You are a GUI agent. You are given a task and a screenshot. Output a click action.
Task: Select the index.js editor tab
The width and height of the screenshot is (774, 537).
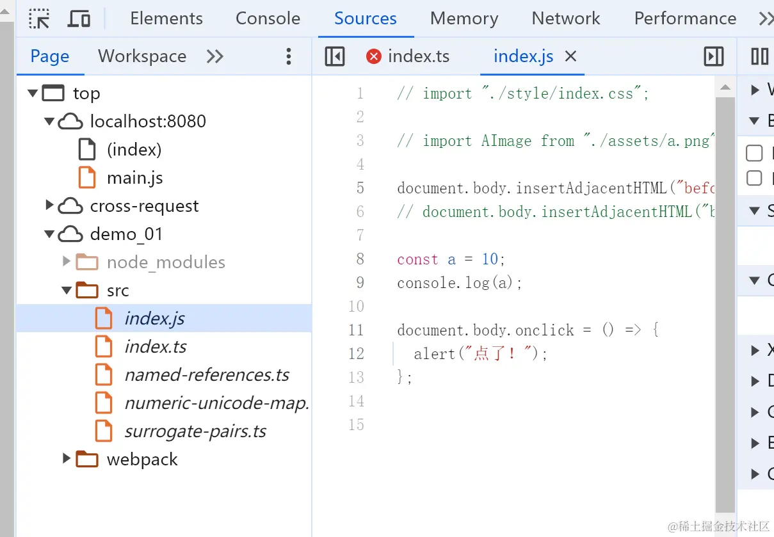[523, 56]
